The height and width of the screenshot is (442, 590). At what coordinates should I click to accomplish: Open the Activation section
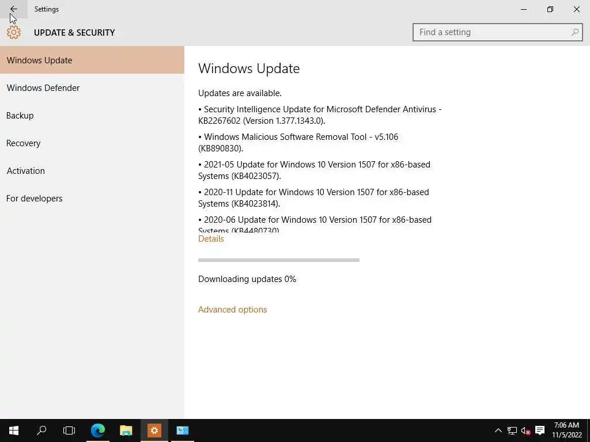92,170
